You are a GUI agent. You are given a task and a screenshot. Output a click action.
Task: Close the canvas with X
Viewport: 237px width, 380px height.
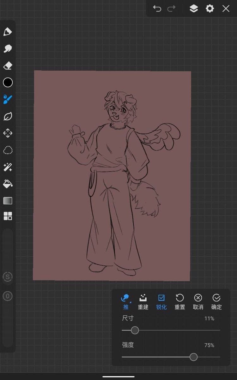[x=226, y=9]
